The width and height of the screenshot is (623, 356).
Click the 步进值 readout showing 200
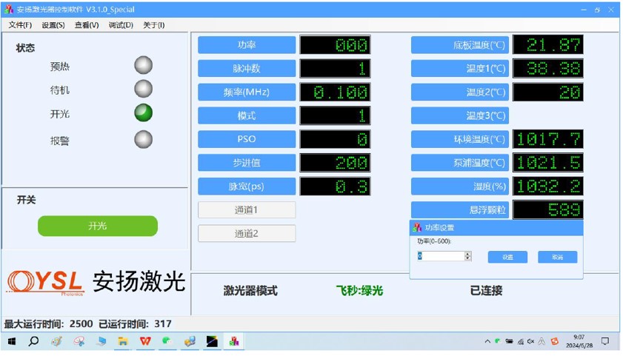(x=335, y=163)
